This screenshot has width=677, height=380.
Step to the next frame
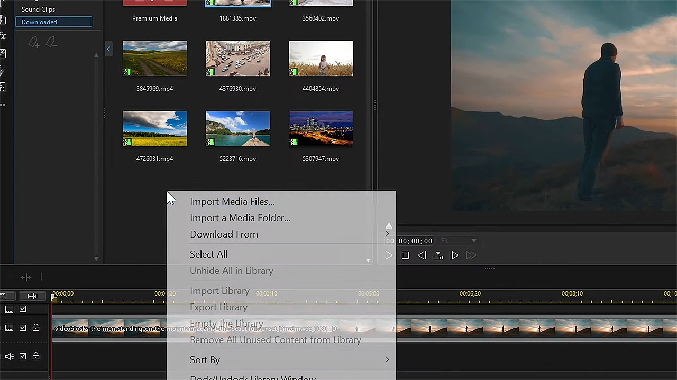coord(454,255)
